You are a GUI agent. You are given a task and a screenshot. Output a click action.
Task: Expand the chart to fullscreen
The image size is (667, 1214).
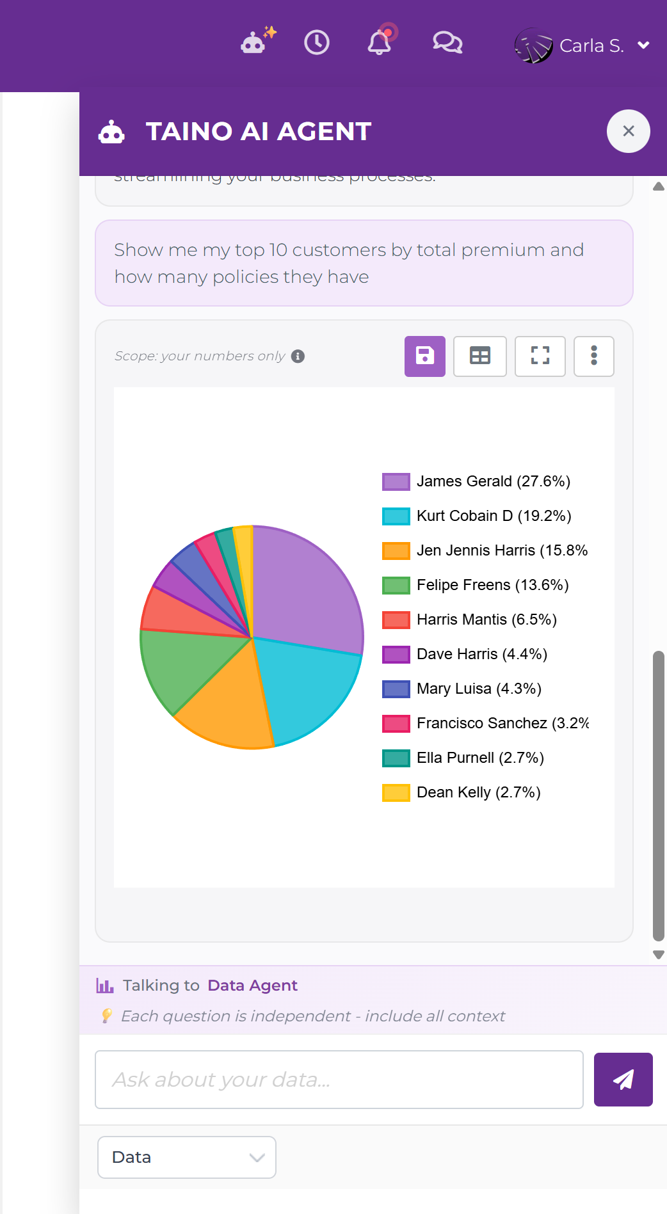[540, 356]
